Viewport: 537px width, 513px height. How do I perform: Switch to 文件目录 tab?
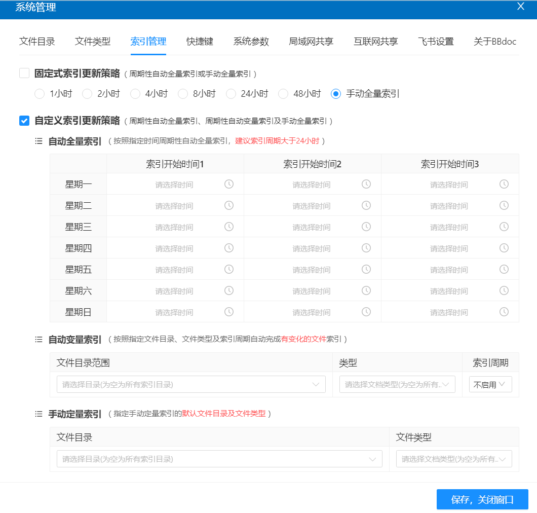(37, 42)
